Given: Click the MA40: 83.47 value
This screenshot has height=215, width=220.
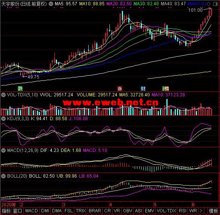Looking at the screenshot, I should click(x=173, y=4).
